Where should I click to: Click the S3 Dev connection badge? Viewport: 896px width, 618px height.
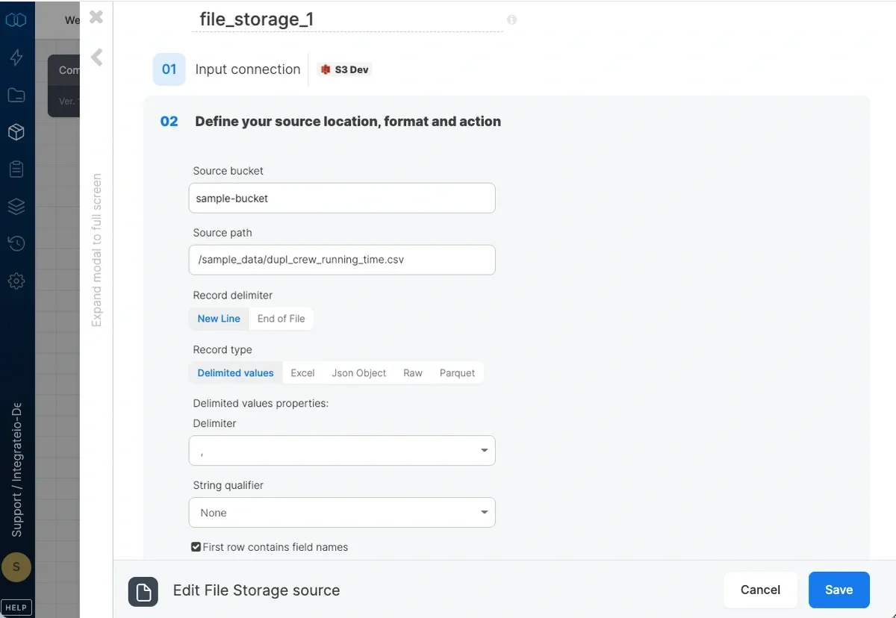pyautogui.click(x=343, y=69)
